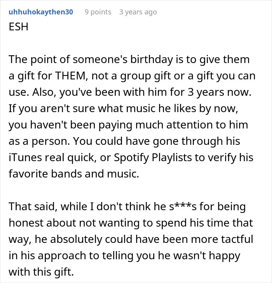Click the phrase 3 years now
Screen dimensions: 272x283
220,92
